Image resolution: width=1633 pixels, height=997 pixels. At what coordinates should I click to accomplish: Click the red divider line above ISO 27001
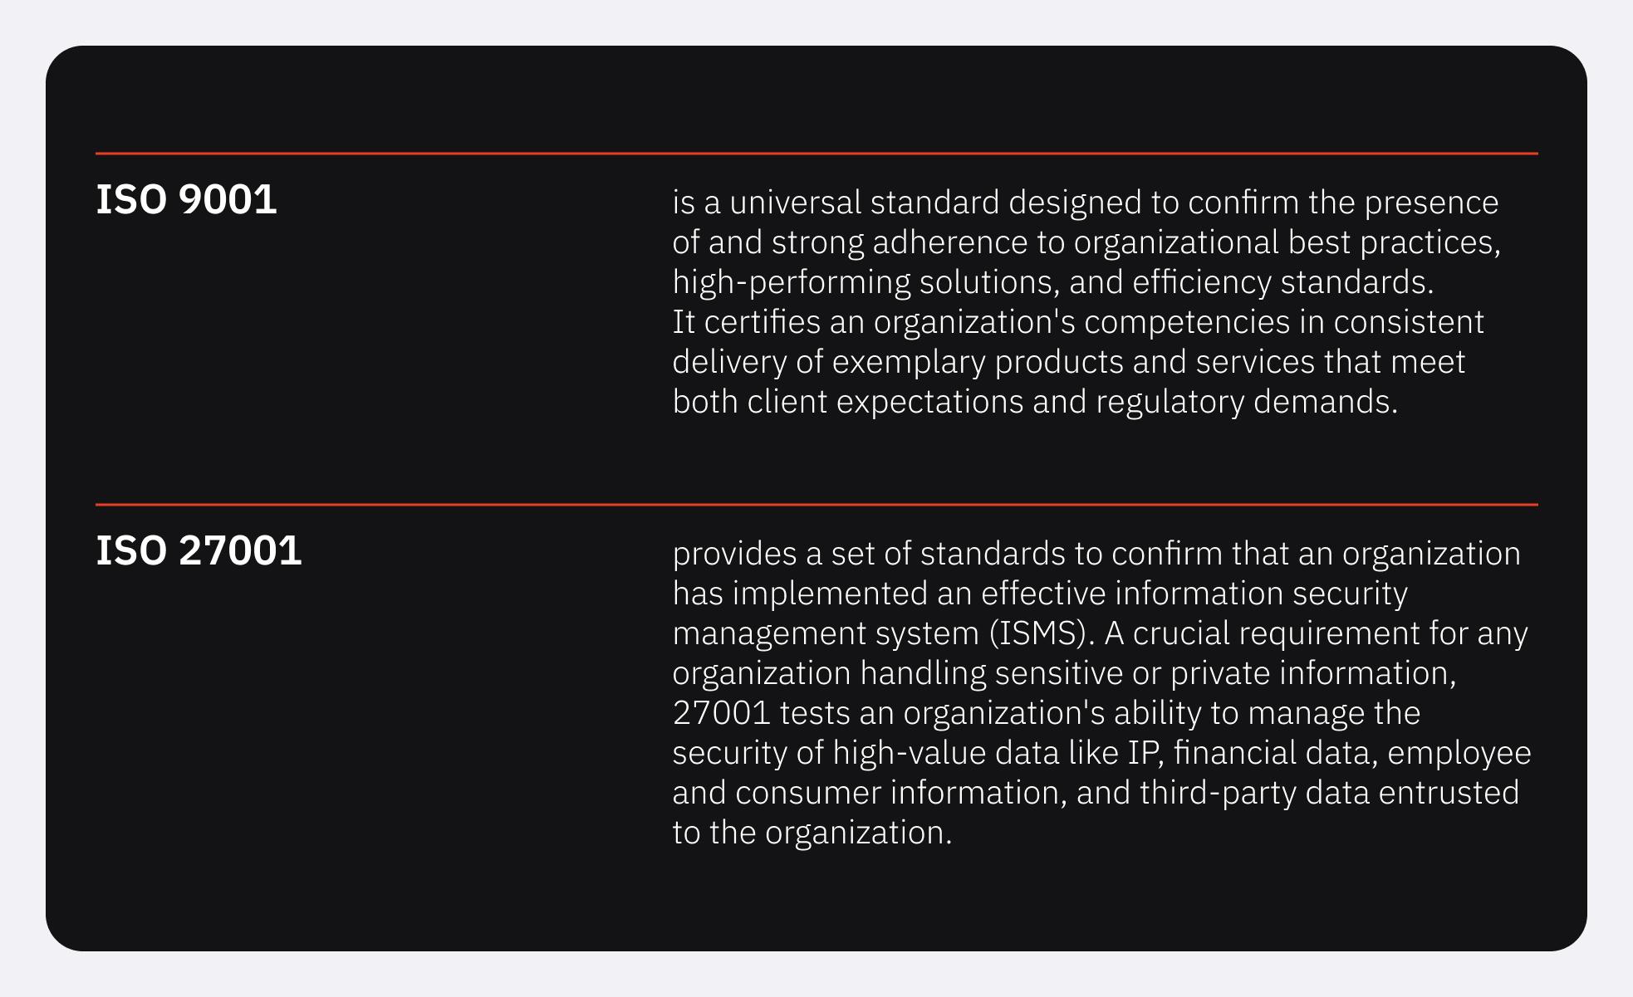click(x=816, y=505)
